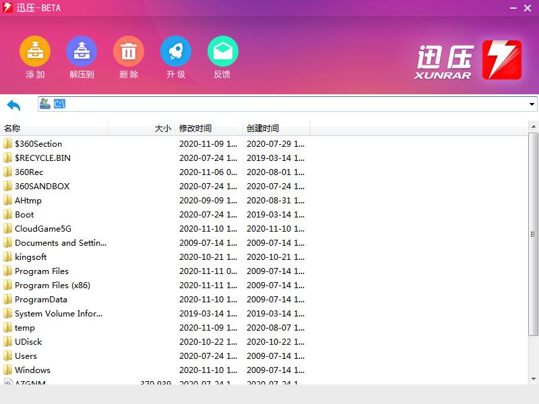Select the Boot folder icon
Screen dimensions: 539x404
pyautogui.click(x=7, y=214)
